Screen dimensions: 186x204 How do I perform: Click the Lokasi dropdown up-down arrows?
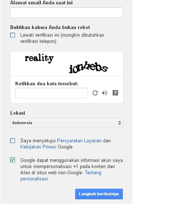[x=120, y=123]
